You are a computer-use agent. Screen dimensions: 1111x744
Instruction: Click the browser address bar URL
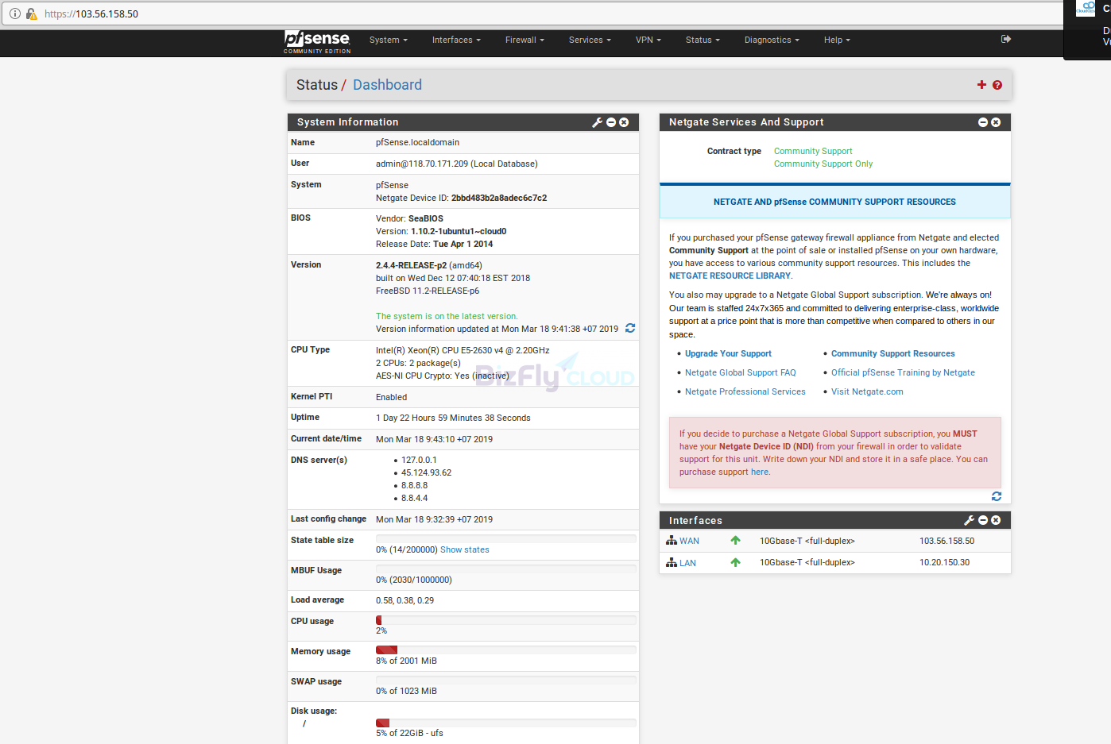coord(91,13)
